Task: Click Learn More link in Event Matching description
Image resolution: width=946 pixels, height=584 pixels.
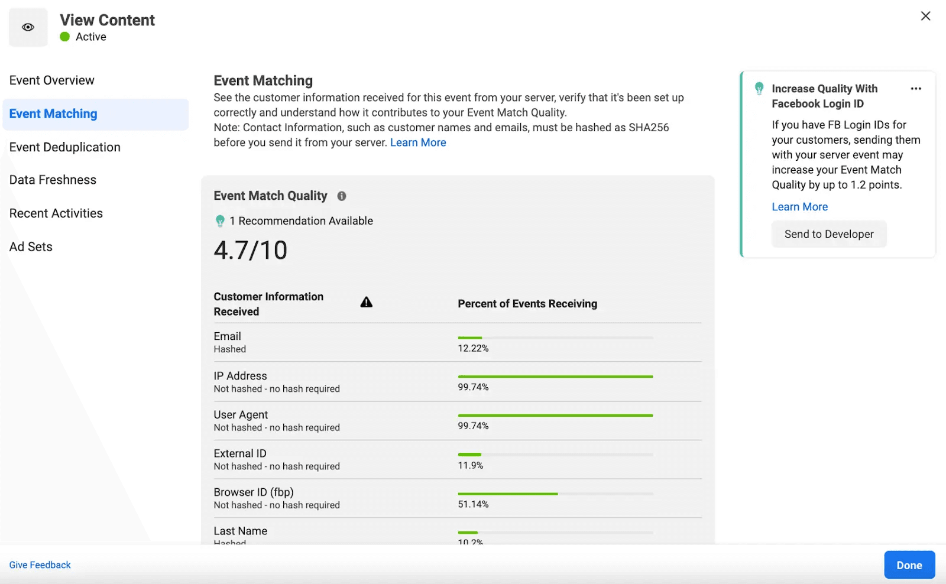Action: (x=418, y=142)
